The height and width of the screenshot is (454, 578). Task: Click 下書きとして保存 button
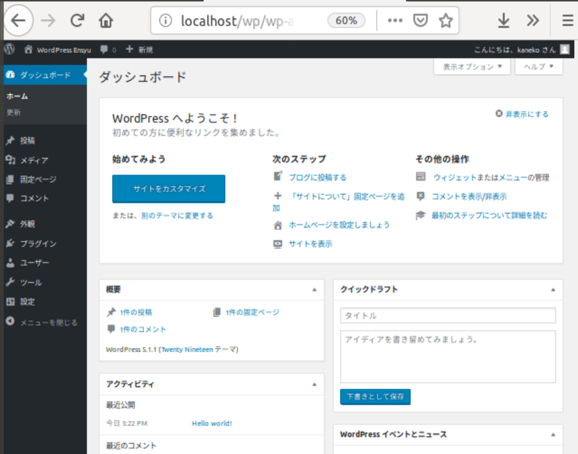[x=375, y=396]
